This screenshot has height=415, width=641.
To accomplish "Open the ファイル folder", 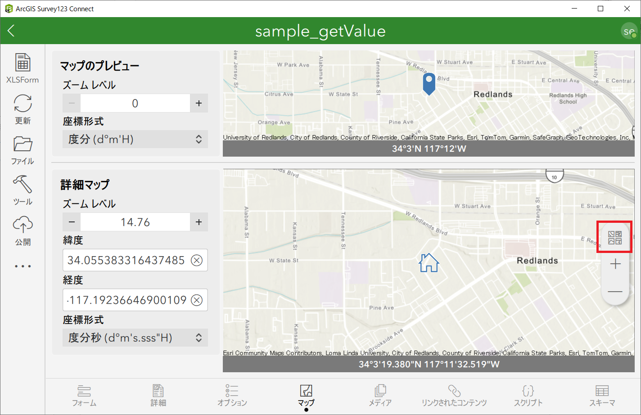I will tap(23, 150).
